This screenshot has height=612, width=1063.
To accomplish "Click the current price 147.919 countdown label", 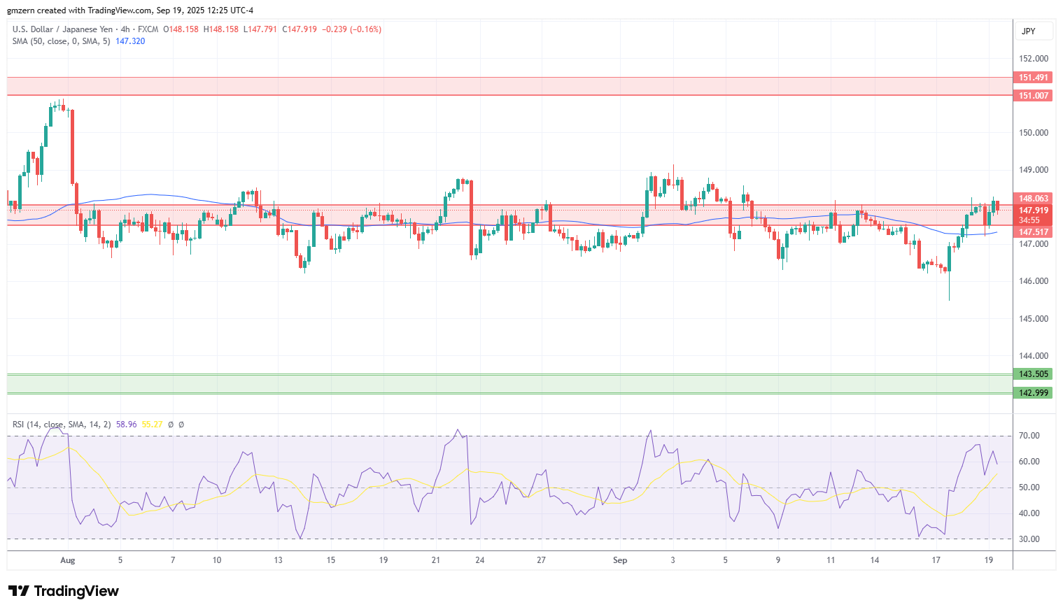I will (1033, 215).
